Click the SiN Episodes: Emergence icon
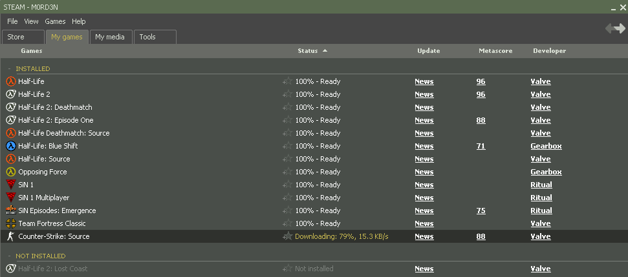 point(10,210)
